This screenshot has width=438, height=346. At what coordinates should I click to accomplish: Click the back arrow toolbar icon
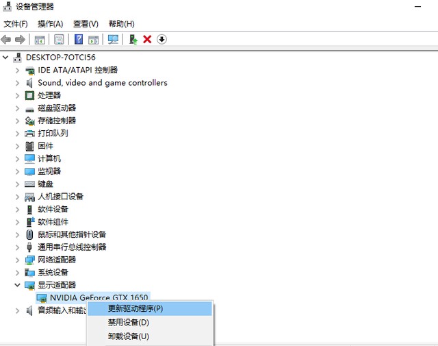tap(7, 40)
